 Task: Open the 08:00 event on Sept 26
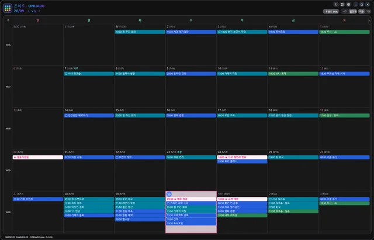(x=344, y=157)
